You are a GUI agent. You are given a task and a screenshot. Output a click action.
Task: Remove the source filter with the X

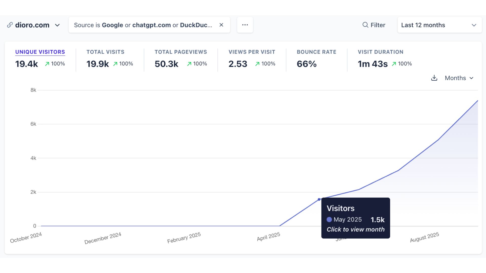click(x=221, y=25)
